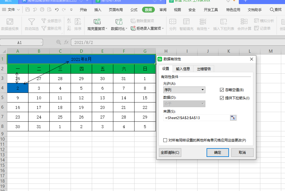Click Smart Fill (智能填充) icon
285x191 pixels.
tap(186, 22)
